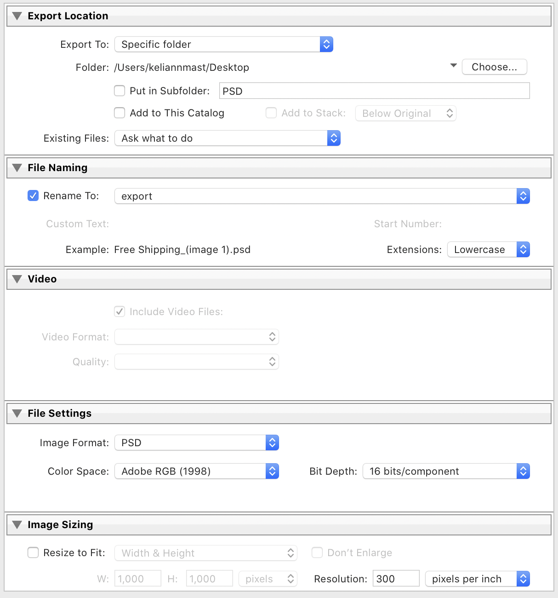This screenshot has width=558, height=598.
Task: Enable Put in Subfolder checkbox
Action: 120,91
